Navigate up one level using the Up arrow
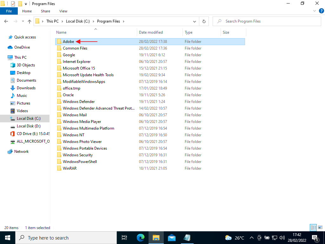This screenshot has width=325, height=244. point(29,21)
